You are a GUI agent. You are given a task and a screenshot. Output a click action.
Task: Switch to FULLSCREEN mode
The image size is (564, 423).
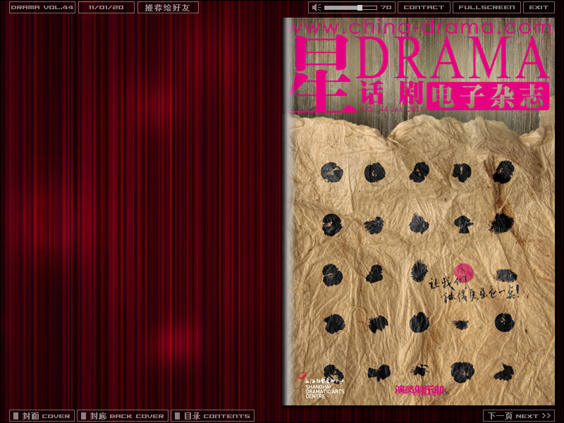coord(486,7)
